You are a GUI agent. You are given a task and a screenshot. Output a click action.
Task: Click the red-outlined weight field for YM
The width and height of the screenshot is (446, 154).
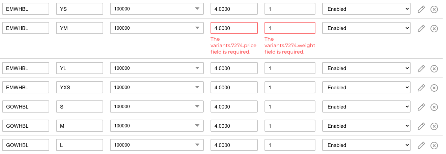[x=290, y=28]
